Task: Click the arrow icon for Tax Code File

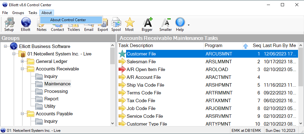Action: [122, 100]
